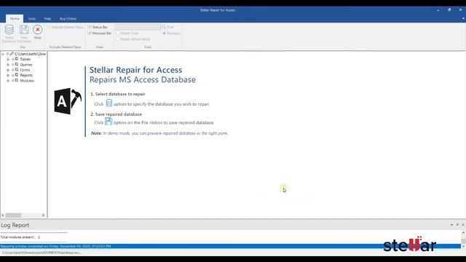Close the Log Report panel

pyautogui.click(x=463, y=225)
